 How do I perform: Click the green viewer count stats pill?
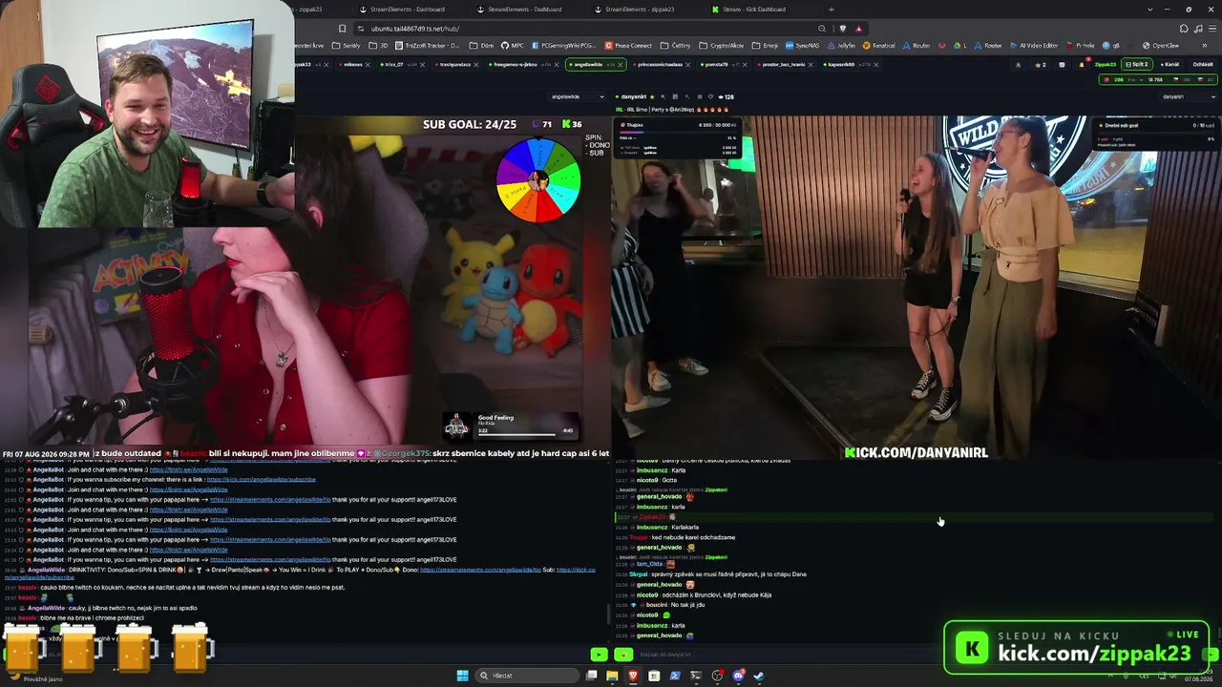click(x=1157, y=79)
